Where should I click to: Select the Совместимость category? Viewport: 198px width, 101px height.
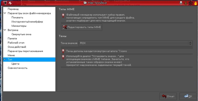coord(18,68)
